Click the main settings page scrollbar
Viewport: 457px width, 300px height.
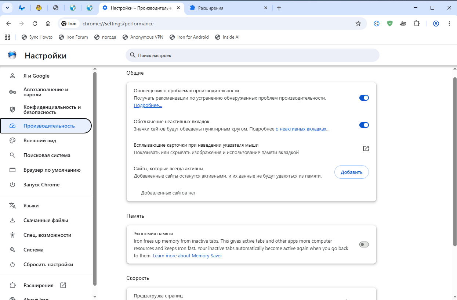[x=455, y=162]
